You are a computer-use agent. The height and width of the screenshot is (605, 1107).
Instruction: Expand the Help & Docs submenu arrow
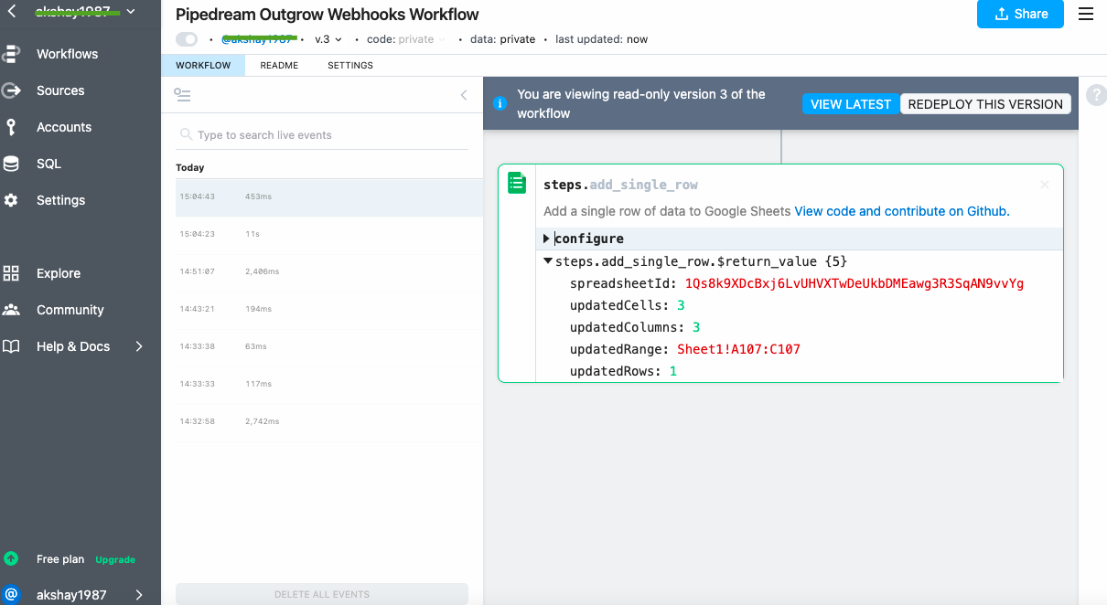coord(139,346)
